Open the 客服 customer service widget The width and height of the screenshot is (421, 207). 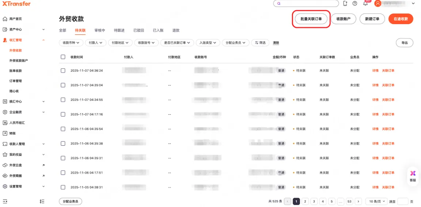(413, 176)
